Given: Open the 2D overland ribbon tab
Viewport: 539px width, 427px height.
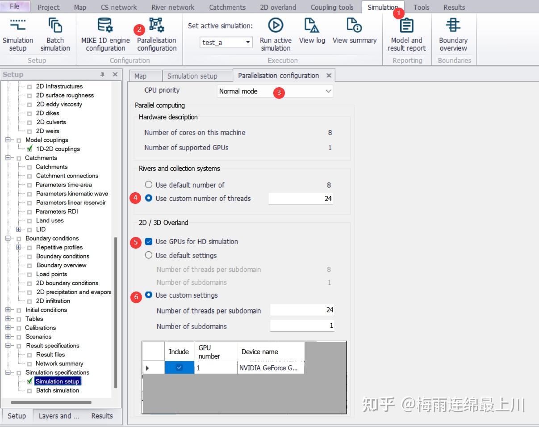Looking at the screenshot, I should [278, 7].
